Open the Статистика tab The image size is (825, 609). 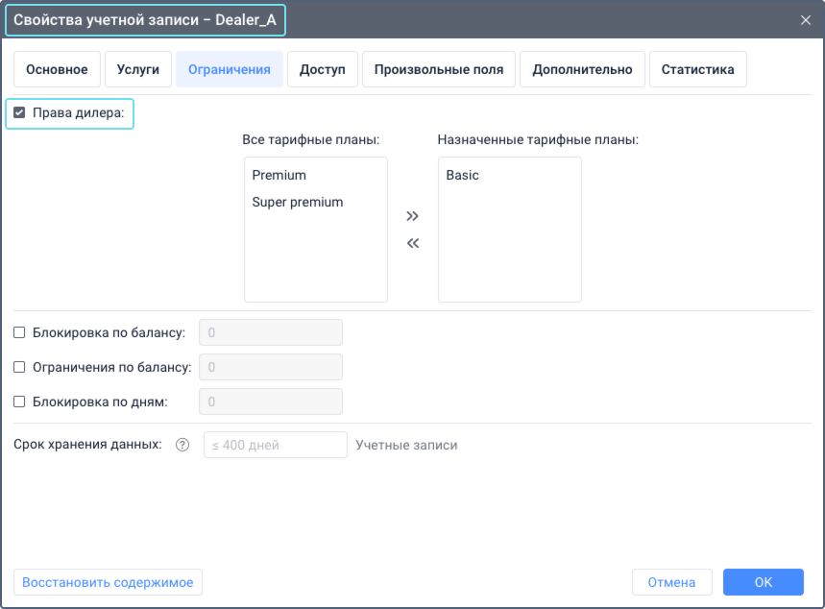tap(697, 68)
